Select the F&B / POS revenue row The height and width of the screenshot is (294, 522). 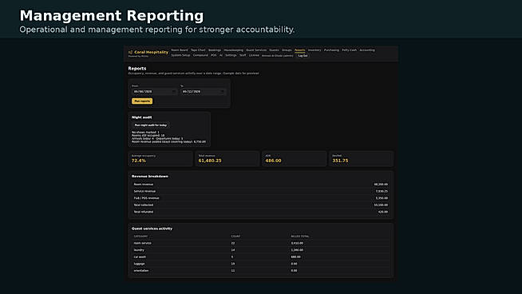[261, 198]
